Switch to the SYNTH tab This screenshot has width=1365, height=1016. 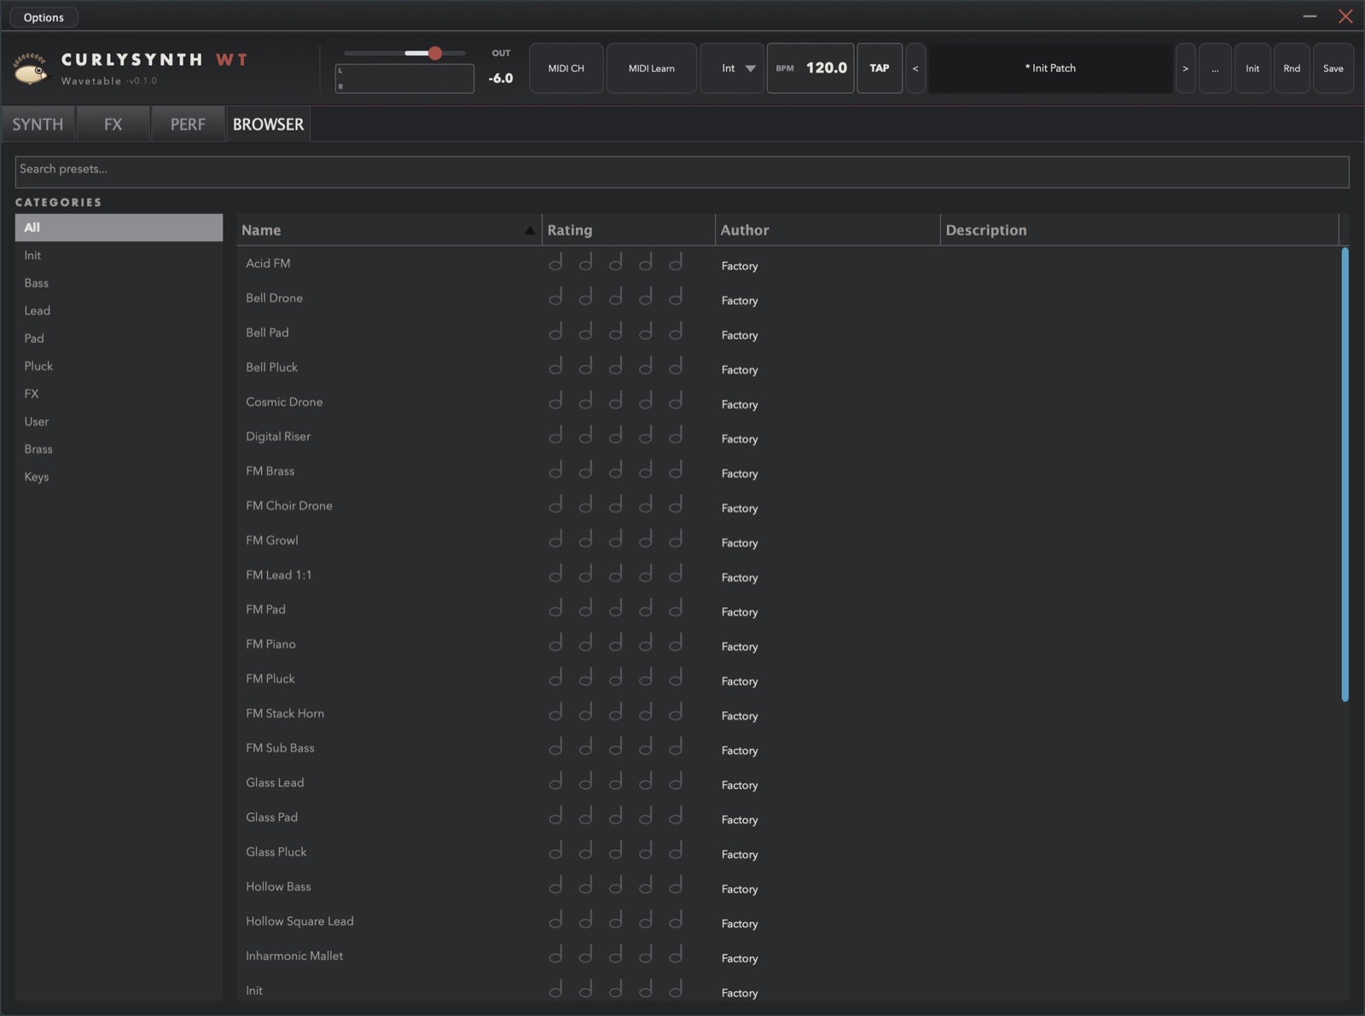click(38, 124)
